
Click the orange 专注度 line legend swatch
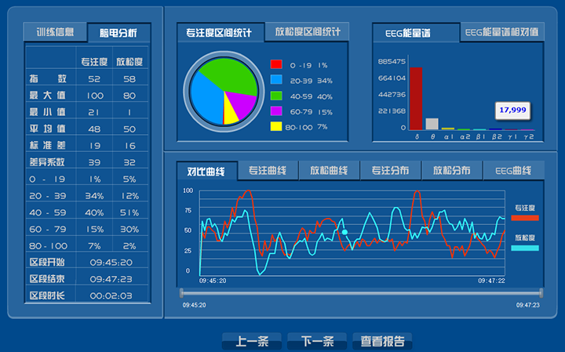(x=525, y=218)
